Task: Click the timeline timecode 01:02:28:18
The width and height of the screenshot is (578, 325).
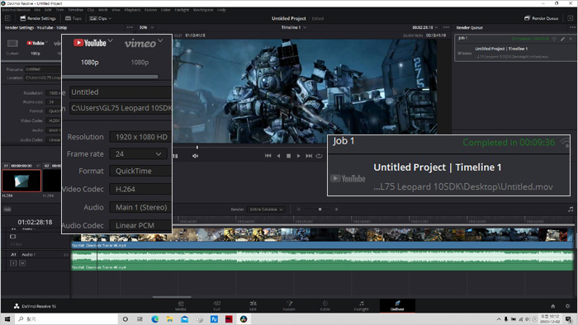Action: click(x=35, y=222)
